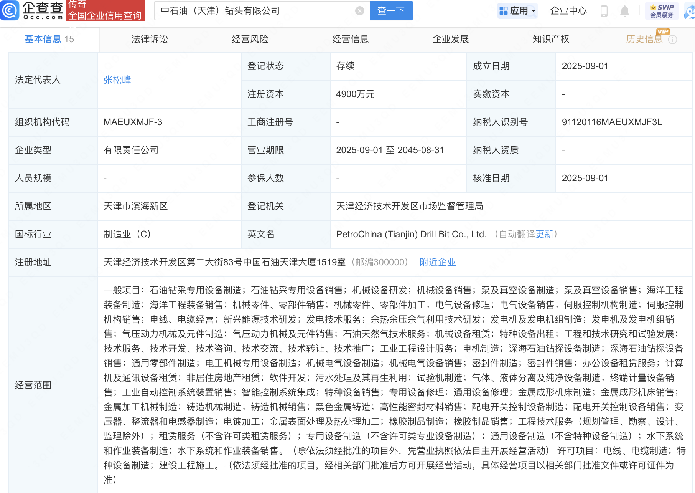Viewport: 695px width, 493px height.
Task: Click the 全国企业信用查询 red banner
Action: [105, 10]
